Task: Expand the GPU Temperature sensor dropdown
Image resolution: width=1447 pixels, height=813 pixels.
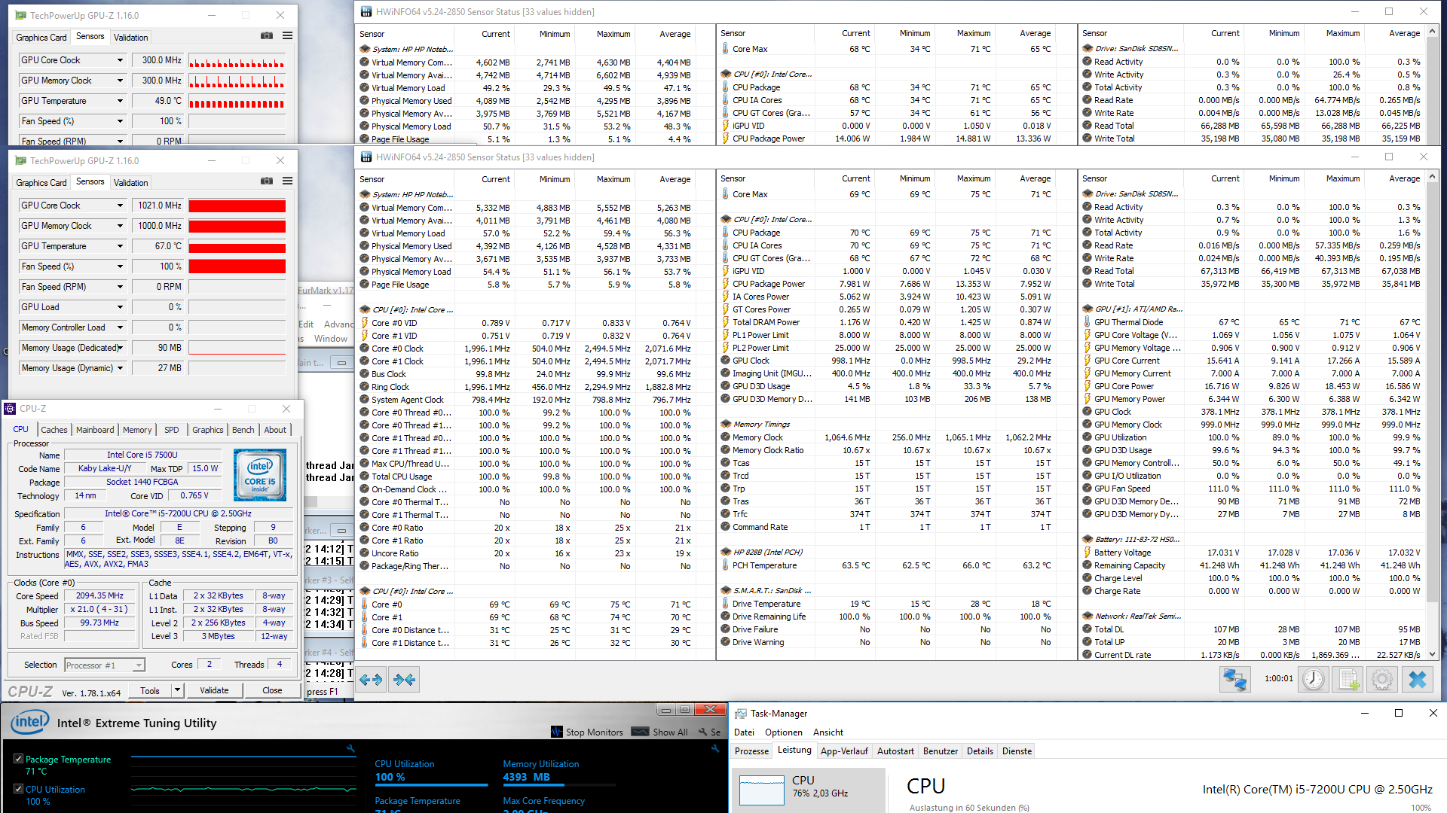Action: 120,246
